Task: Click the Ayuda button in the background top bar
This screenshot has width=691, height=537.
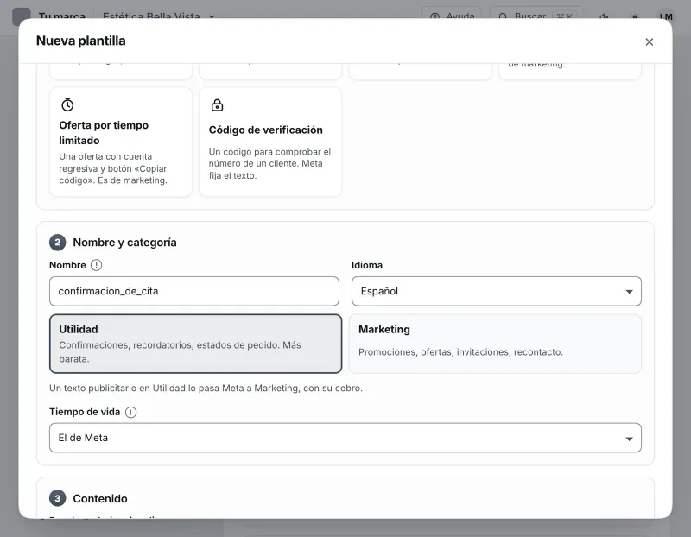Action: tap(451, 16)
